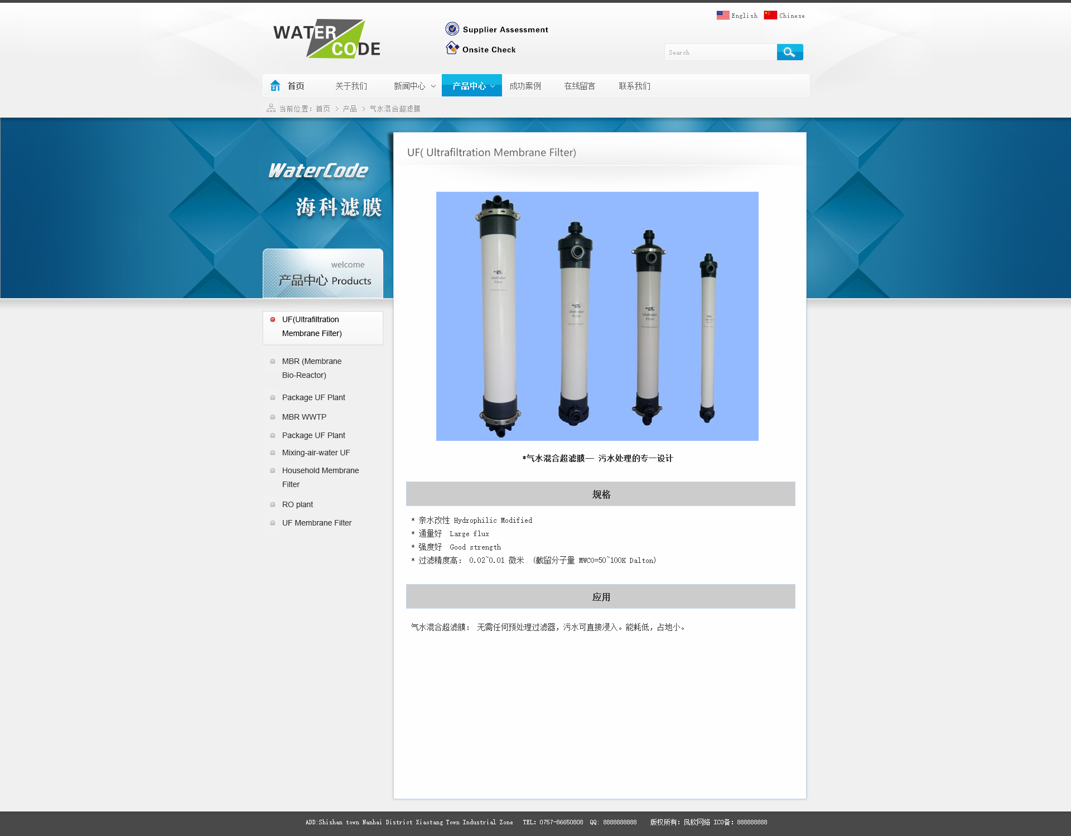Open the 关于我们 menu item
1071x836 pixels.
click(351, 86)
